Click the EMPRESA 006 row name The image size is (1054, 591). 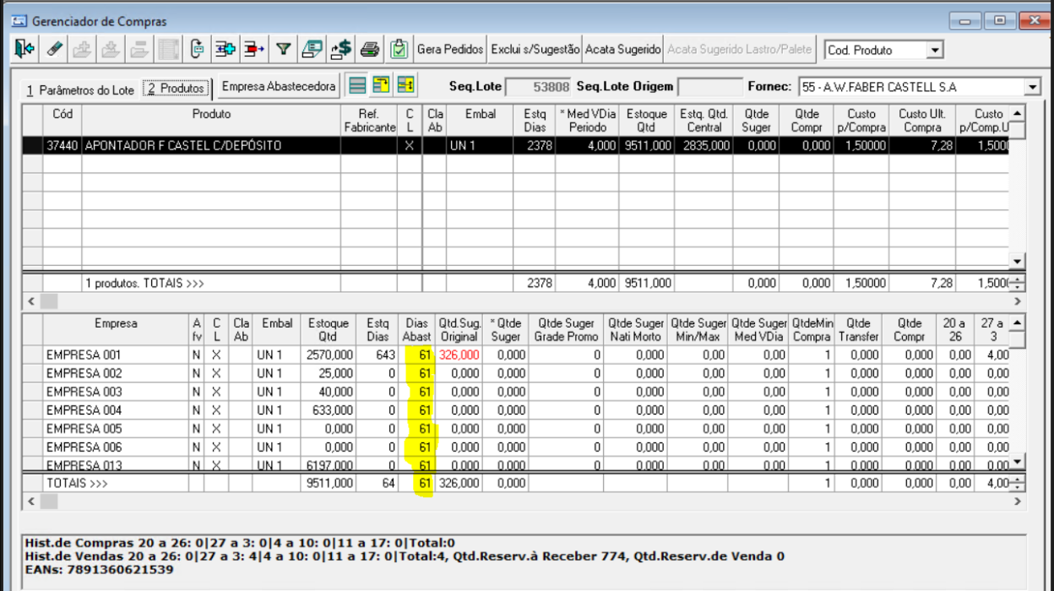(84, 447)
